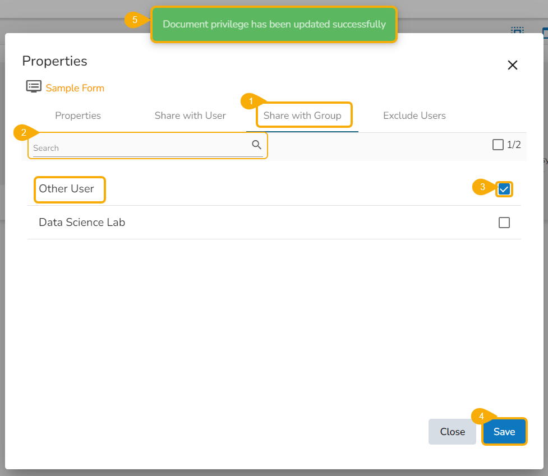
Task: Click the orange step 2 callout badge
Action: click(x=24, y=132)
